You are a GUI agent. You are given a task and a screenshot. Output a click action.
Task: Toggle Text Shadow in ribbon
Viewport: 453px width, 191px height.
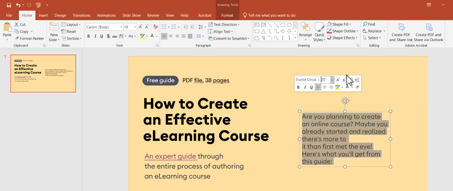point(108,36)
